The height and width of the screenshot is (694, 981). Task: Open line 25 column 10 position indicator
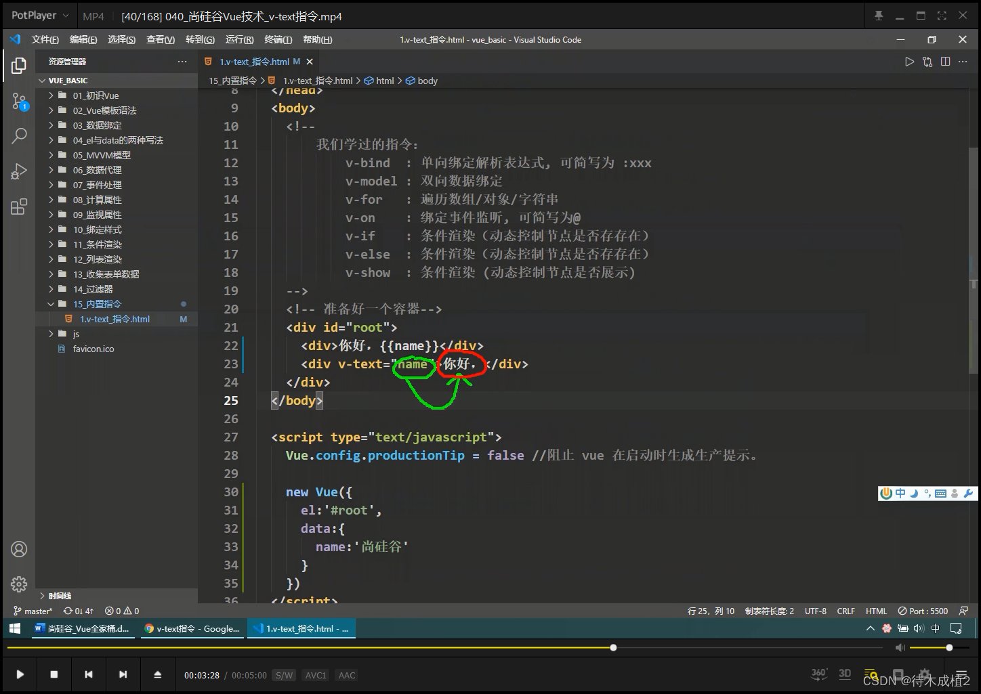pyautogui.click(x=711, y=611)
